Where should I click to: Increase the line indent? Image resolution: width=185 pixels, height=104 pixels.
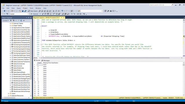pyautogui.click(x=80, y=14)
